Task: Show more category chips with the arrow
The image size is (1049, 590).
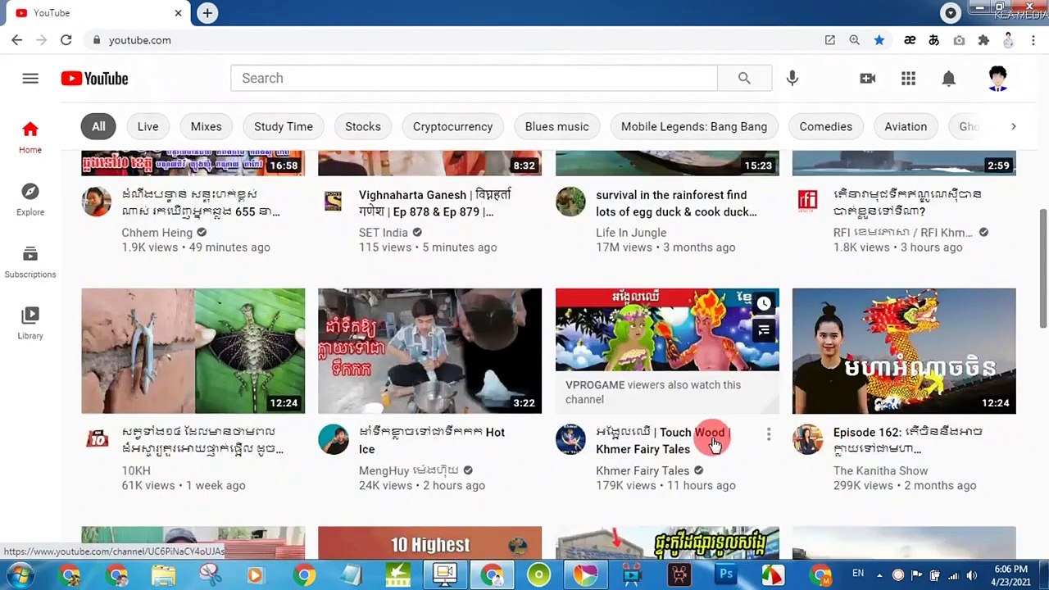Action: (1013, 126)
